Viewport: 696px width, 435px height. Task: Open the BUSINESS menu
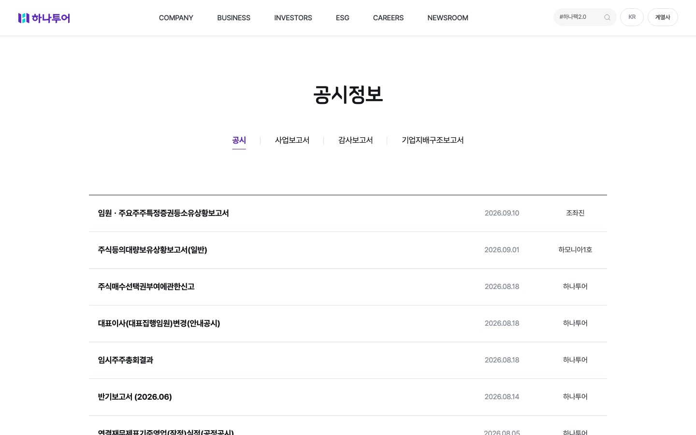(233, 18)
